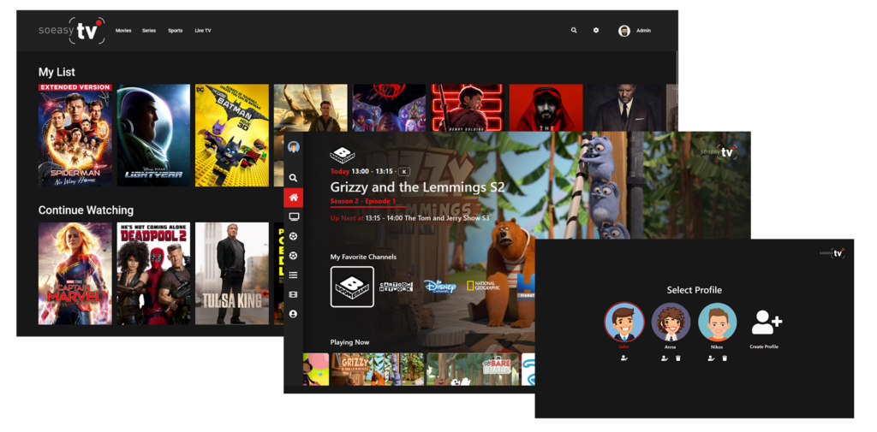Open settings gear in the top bar
877x432 pixels.
(x=596, y=31)
